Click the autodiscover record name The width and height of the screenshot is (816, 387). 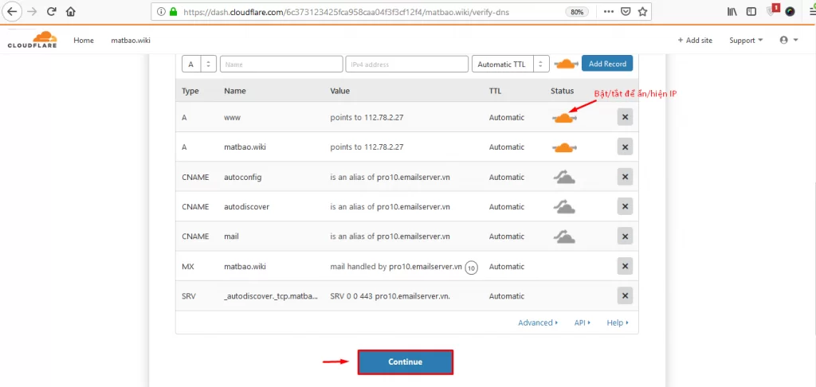[247, 206]
